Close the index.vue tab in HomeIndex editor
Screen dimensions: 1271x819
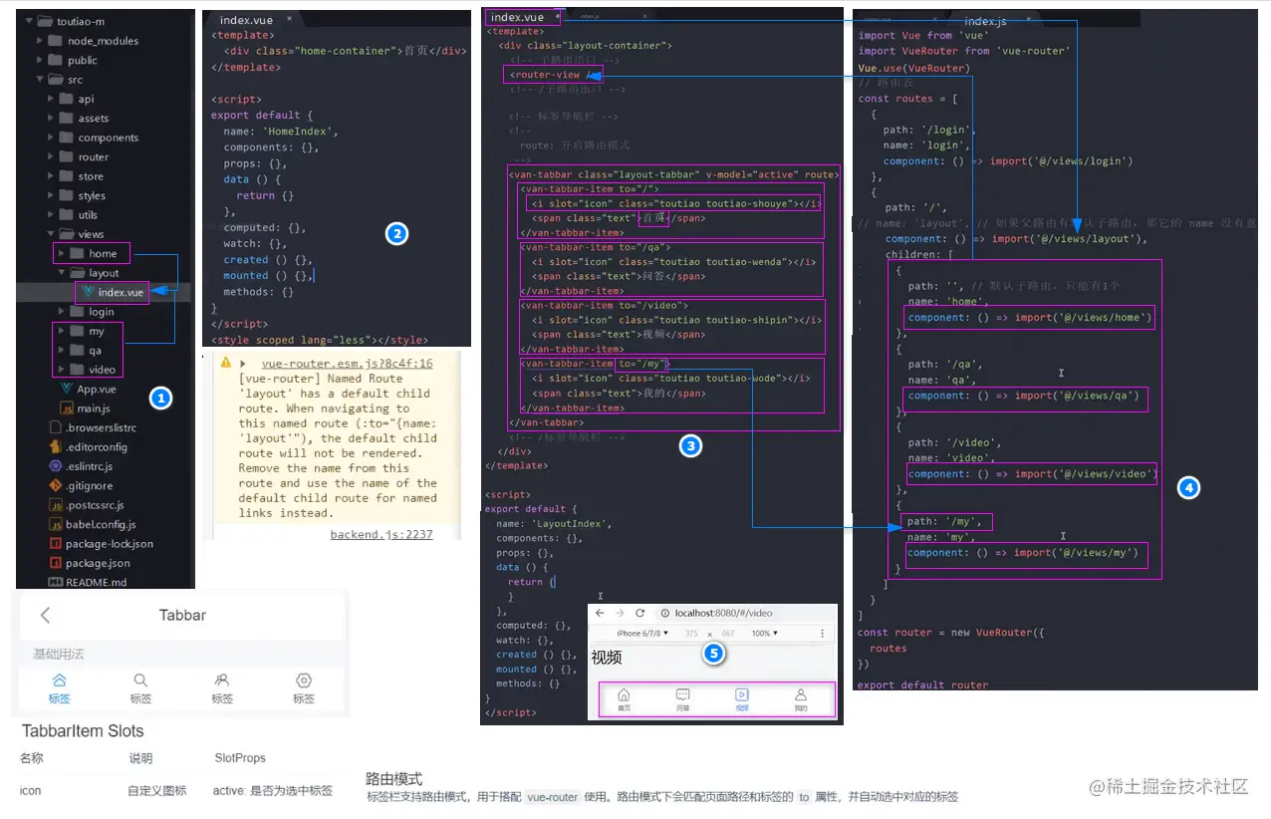[289, 20]
